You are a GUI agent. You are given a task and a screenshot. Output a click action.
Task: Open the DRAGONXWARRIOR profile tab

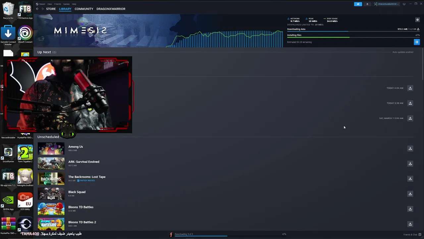coord(111,9)
